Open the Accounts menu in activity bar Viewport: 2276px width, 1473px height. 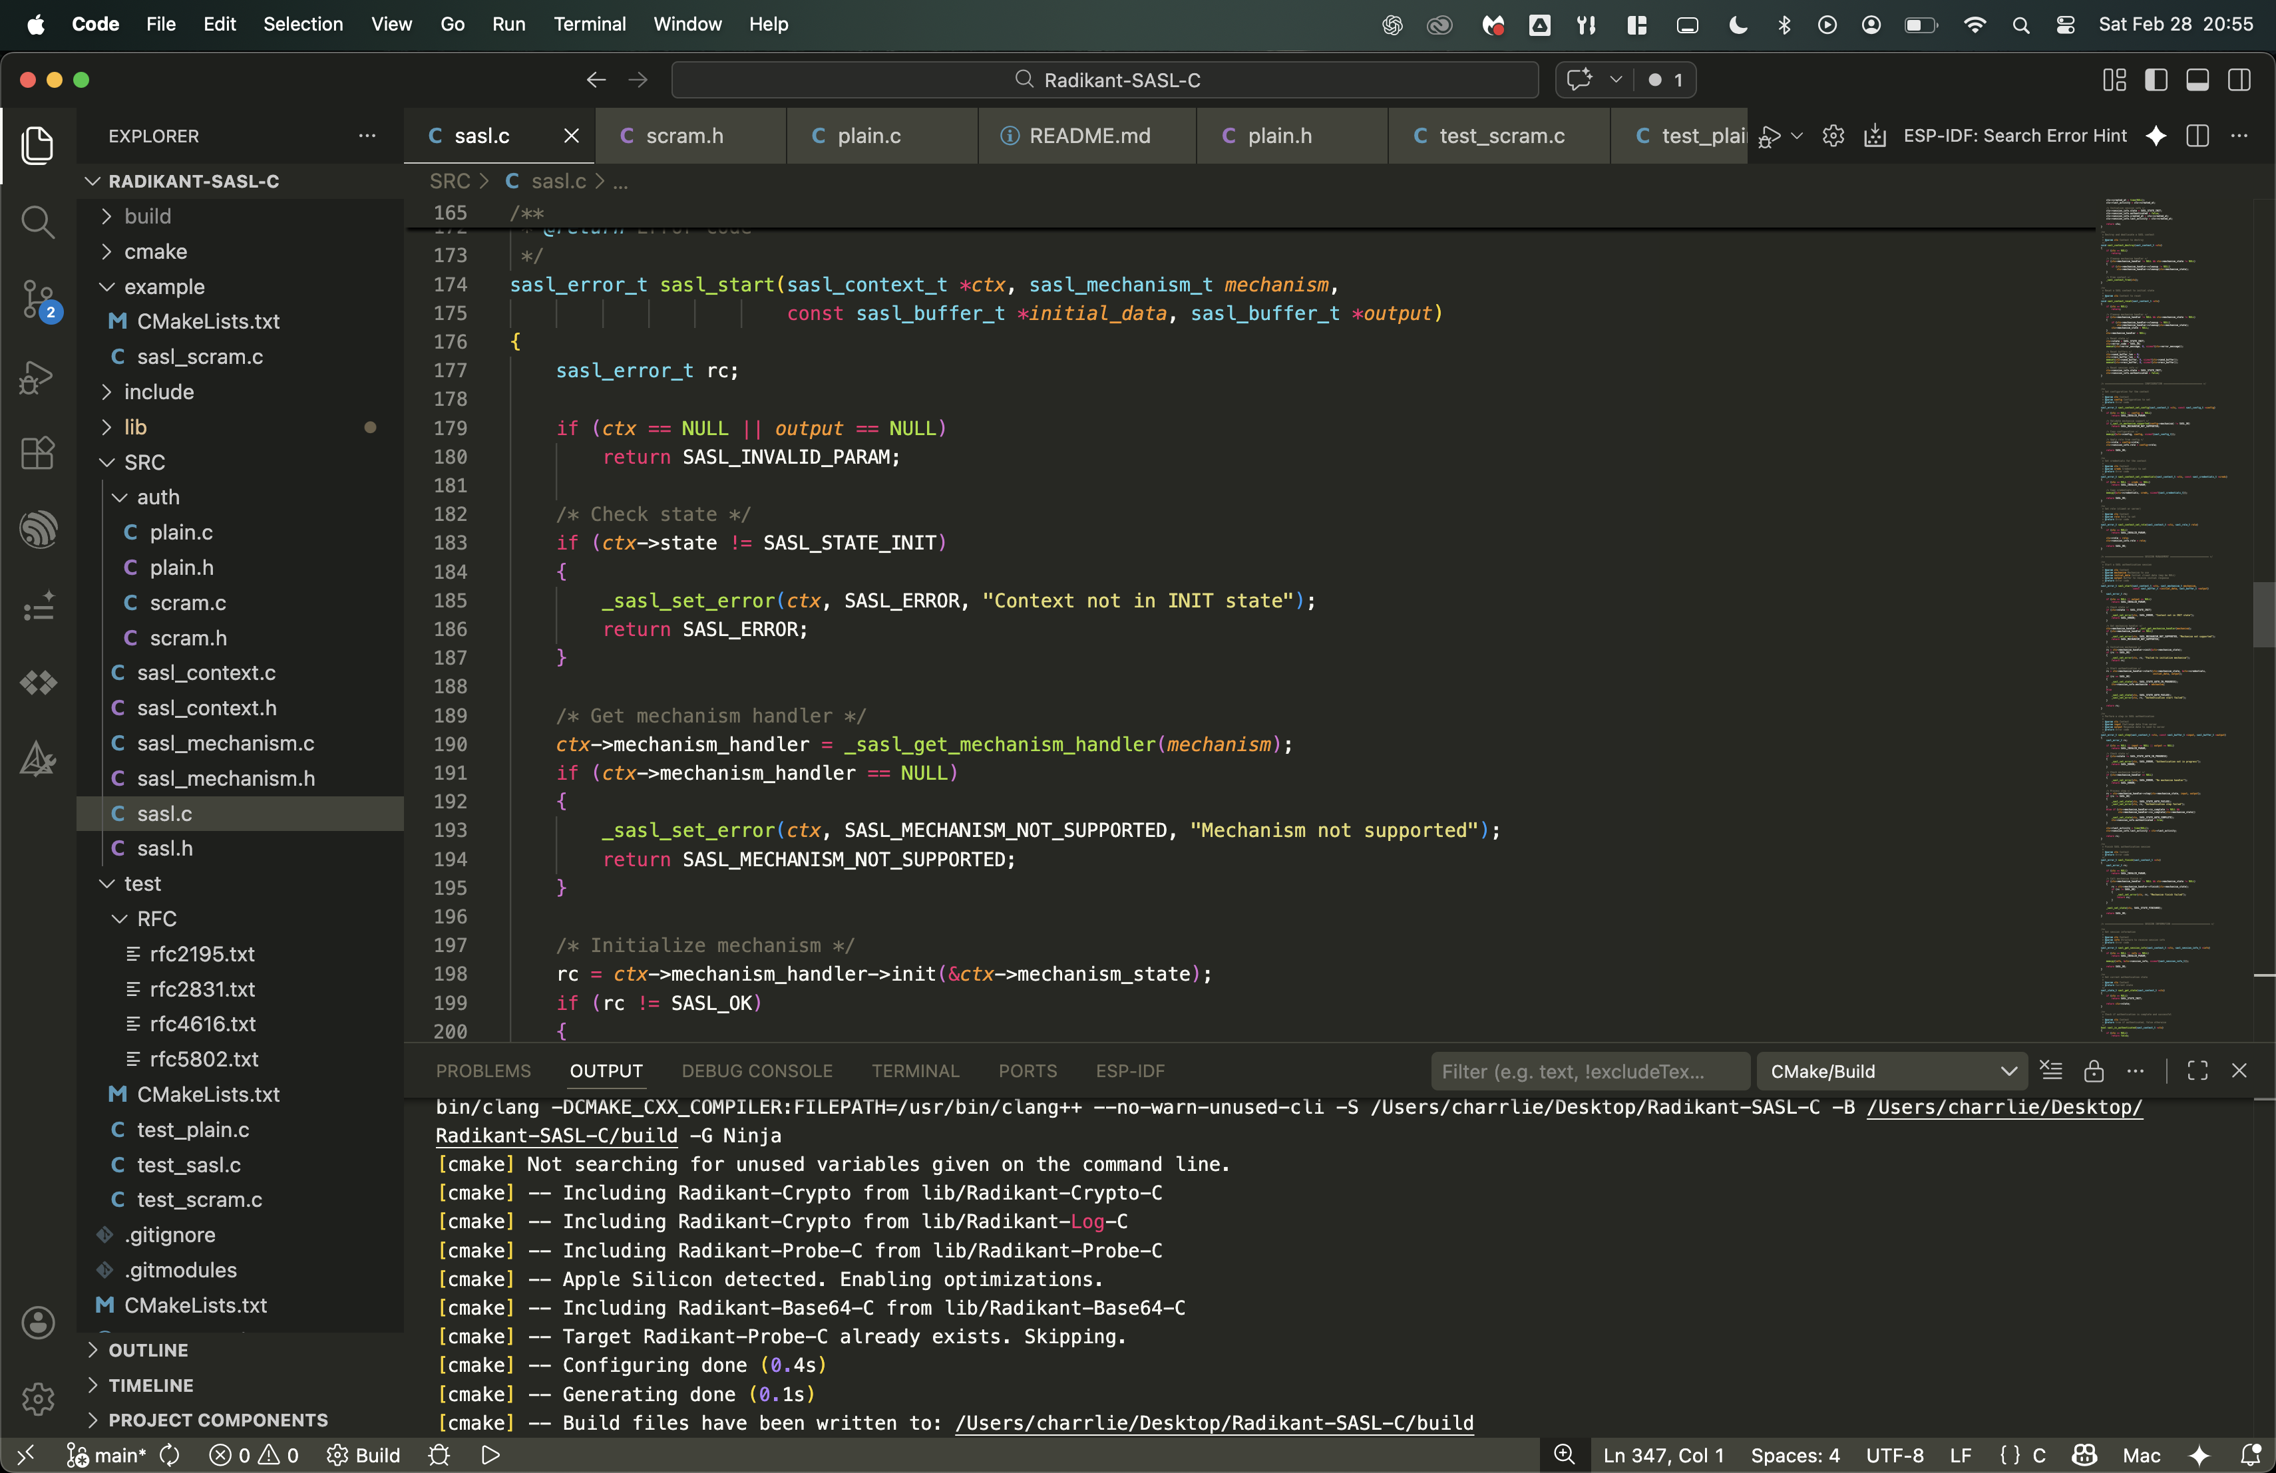point(37,1322)
